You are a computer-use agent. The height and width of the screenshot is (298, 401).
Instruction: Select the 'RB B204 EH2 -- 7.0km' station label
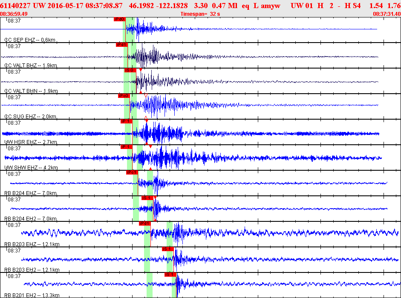31,219
